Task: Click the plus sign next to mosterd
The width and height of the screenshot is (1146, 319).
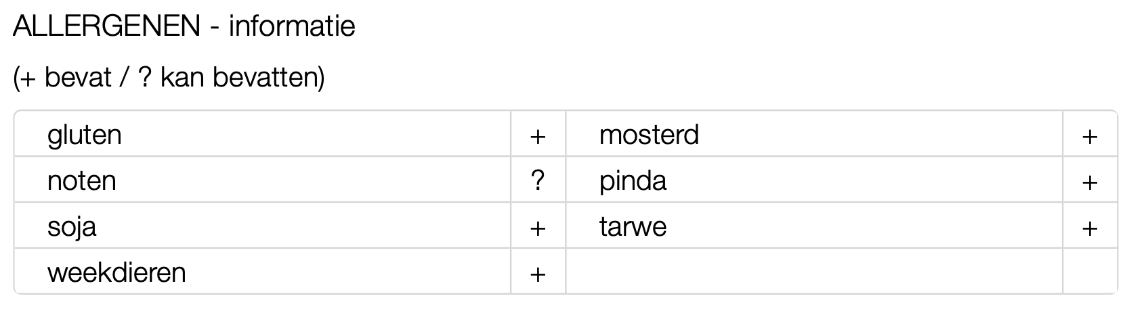Action: coord(1090,136)
